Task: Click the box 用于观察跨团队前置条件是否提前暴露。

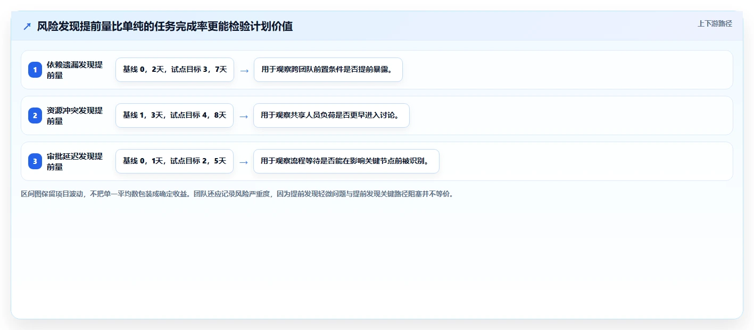Action: click(x=328, y=70)
